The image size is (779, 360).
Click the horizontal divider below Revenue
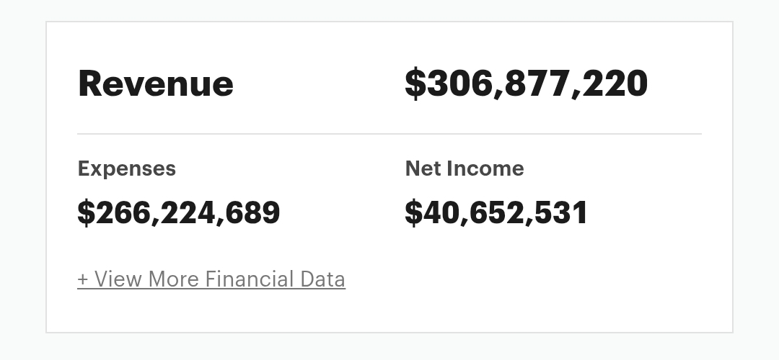coord(389,134)
